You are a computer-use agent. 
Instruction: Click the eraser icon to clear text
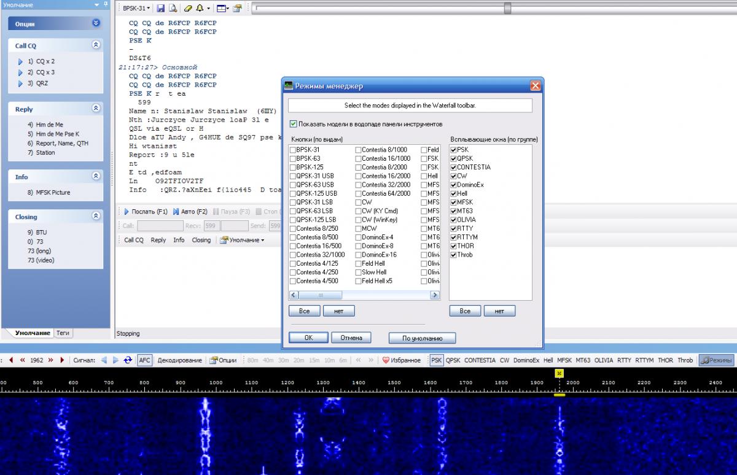[x=188, y=9]
